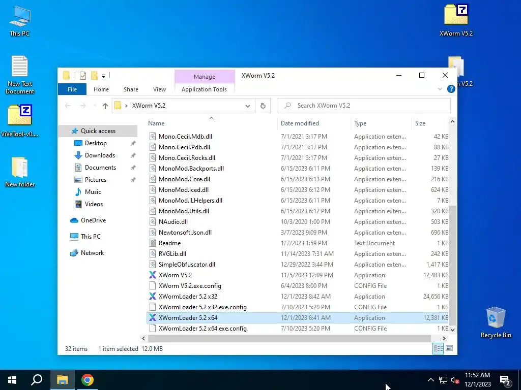
Task: Select the Readme text document icon
Action: point(153,243)
